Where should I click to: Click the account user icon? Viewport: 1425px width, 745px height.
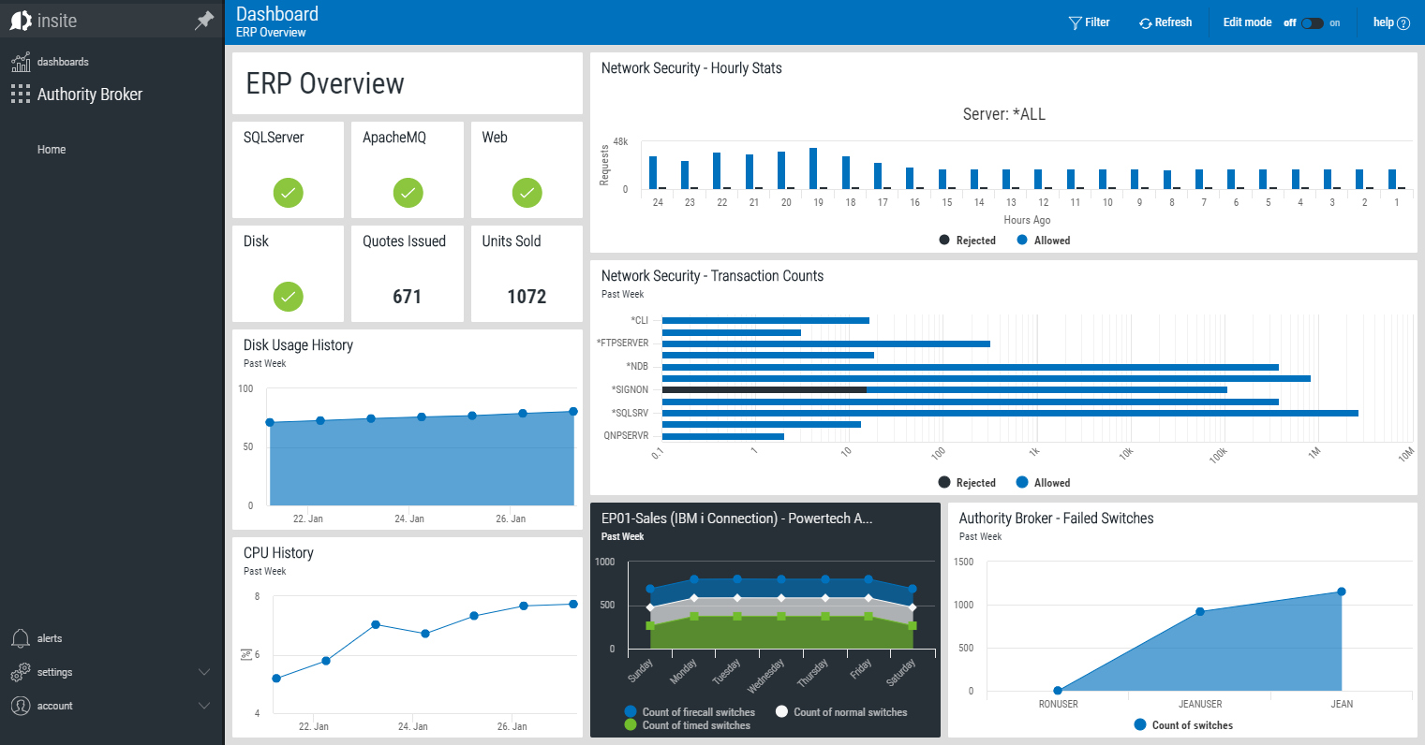(21, 706)
